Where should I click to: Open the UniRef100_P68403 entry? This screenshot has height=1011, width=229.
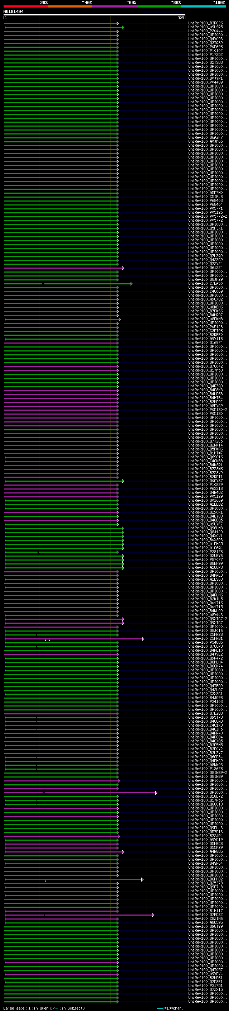click(205, 200)
